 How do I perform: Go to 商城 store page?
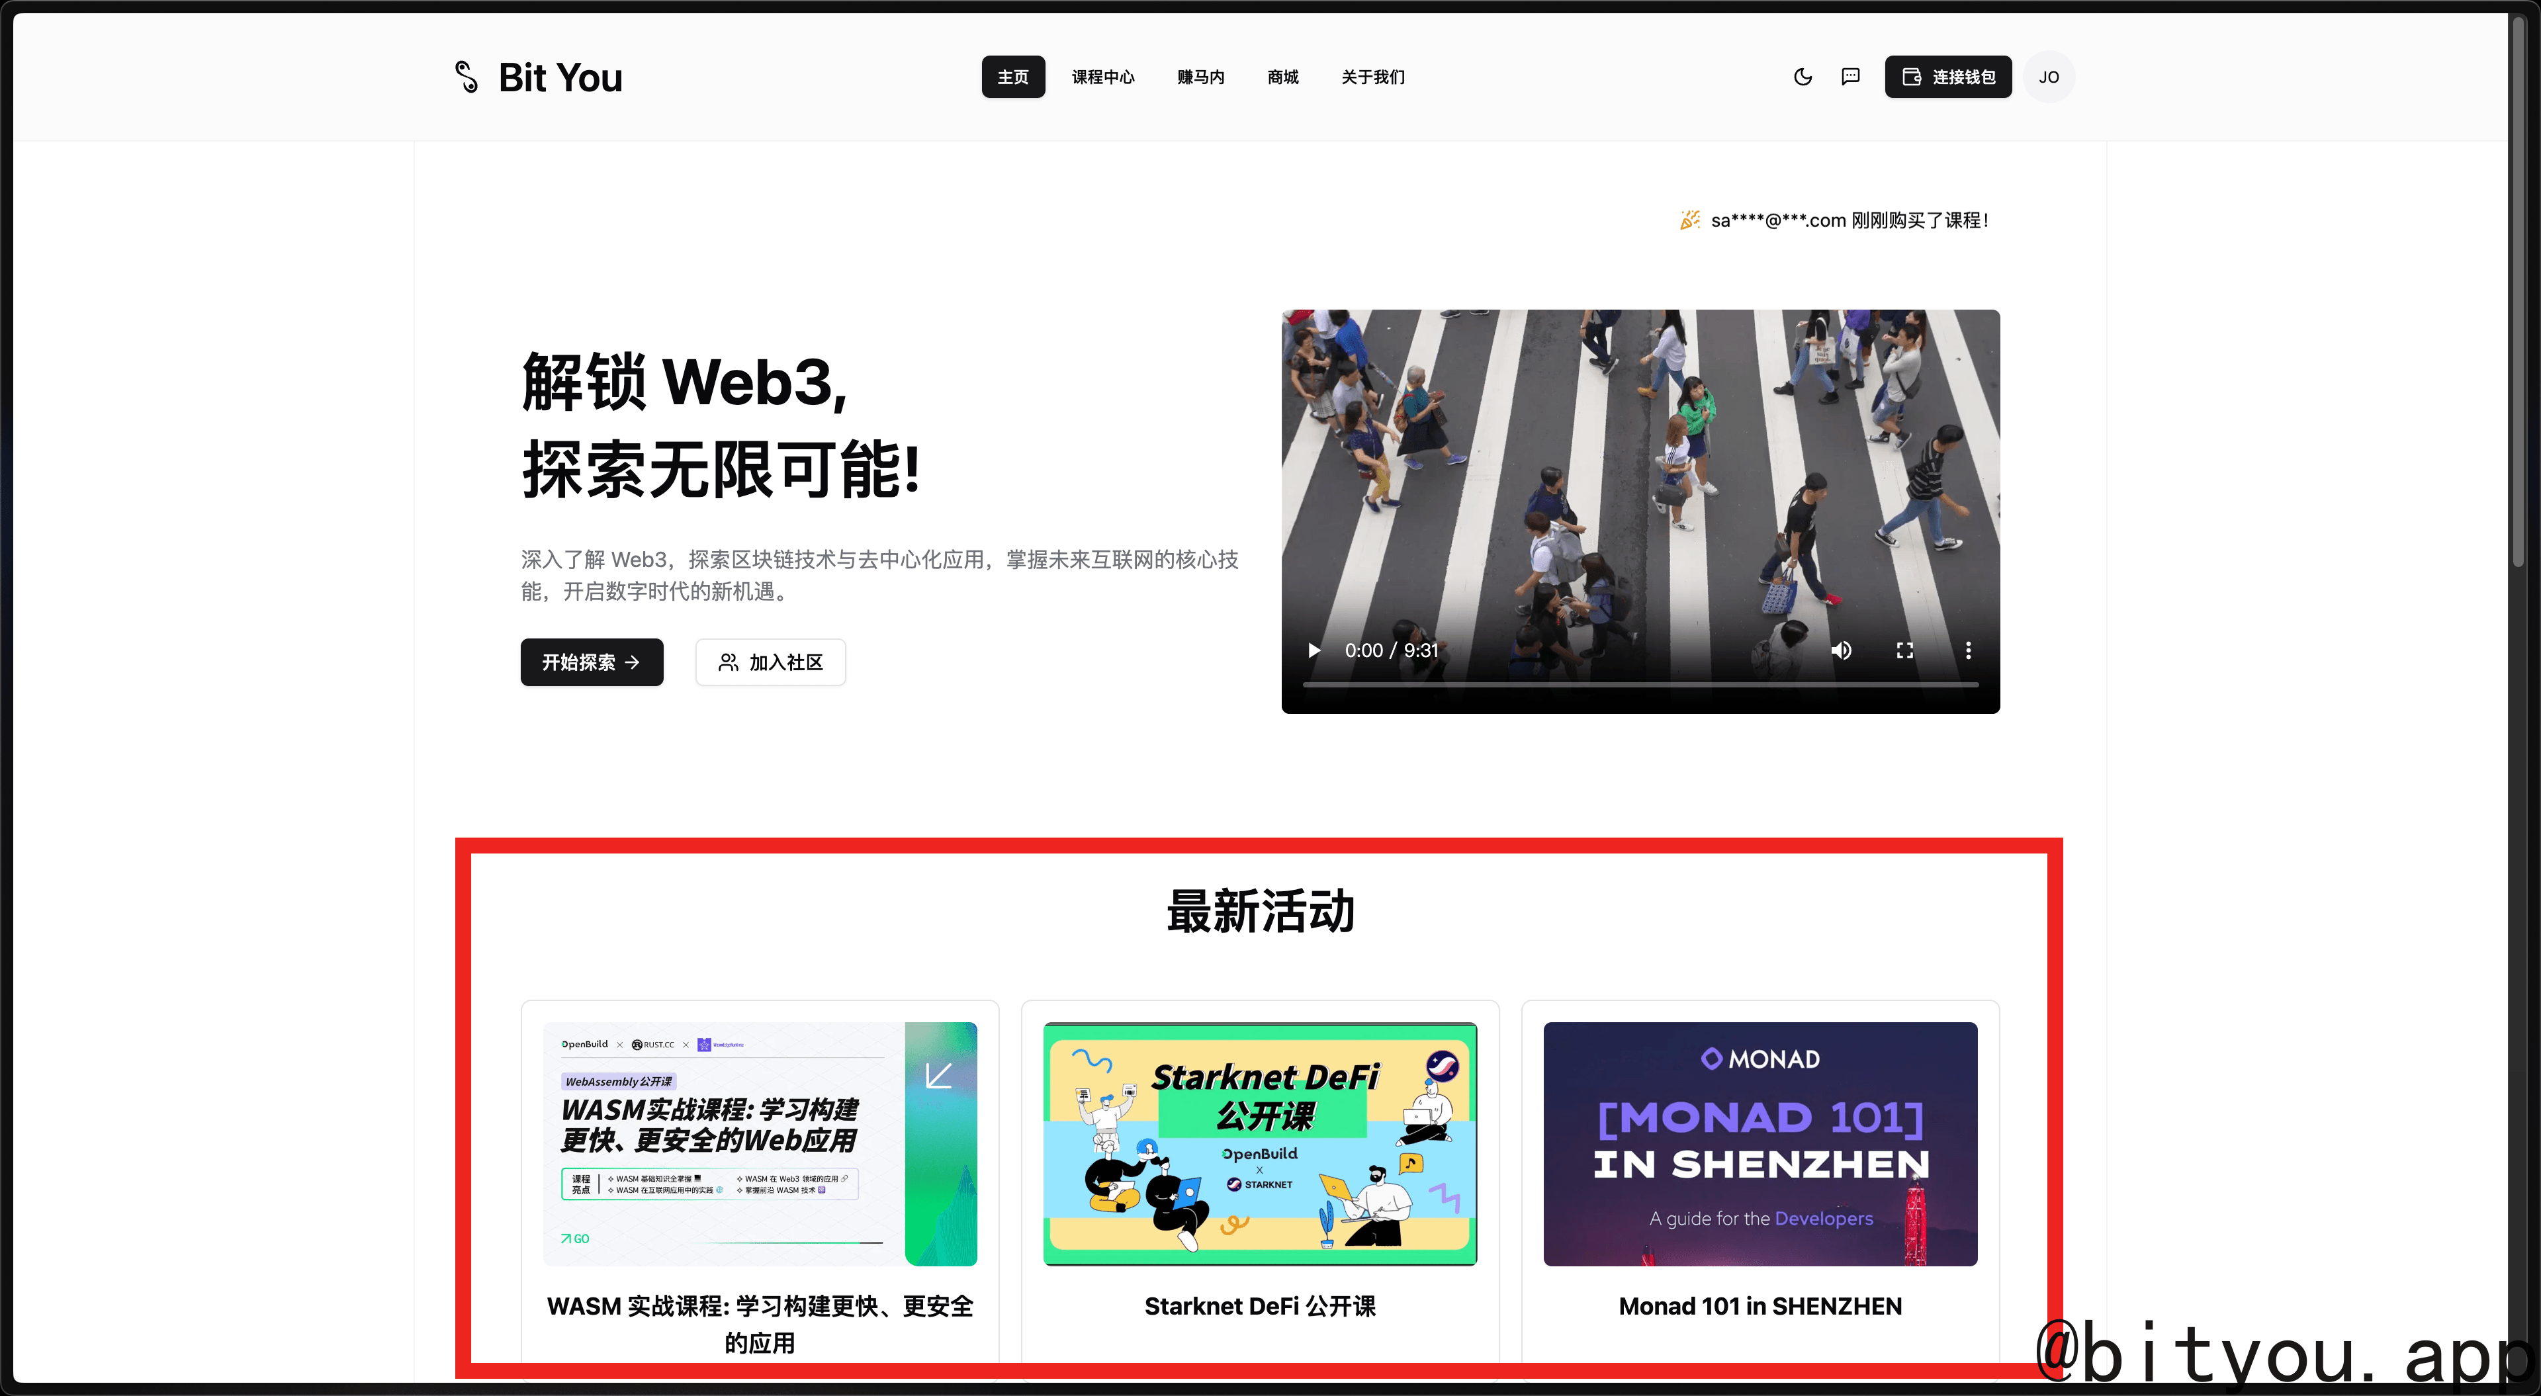[x=1282, y=77]
